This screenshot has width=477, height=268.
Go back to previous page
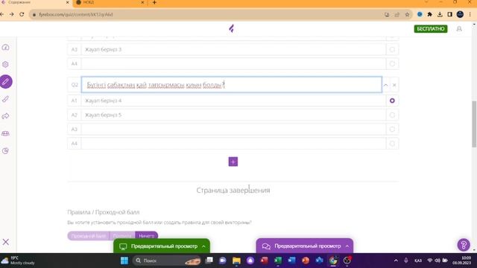tap(2, 14)
